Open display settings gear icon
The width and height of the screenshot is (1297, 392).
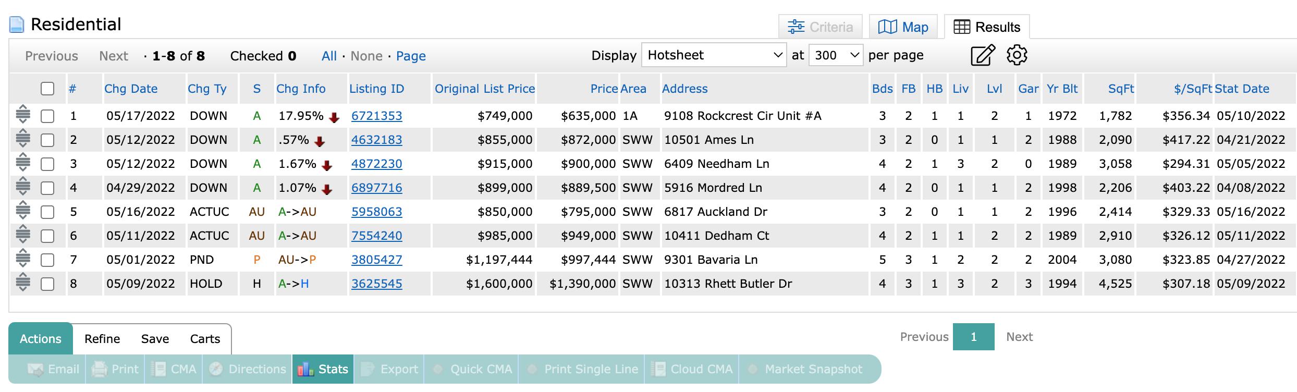1017,55
